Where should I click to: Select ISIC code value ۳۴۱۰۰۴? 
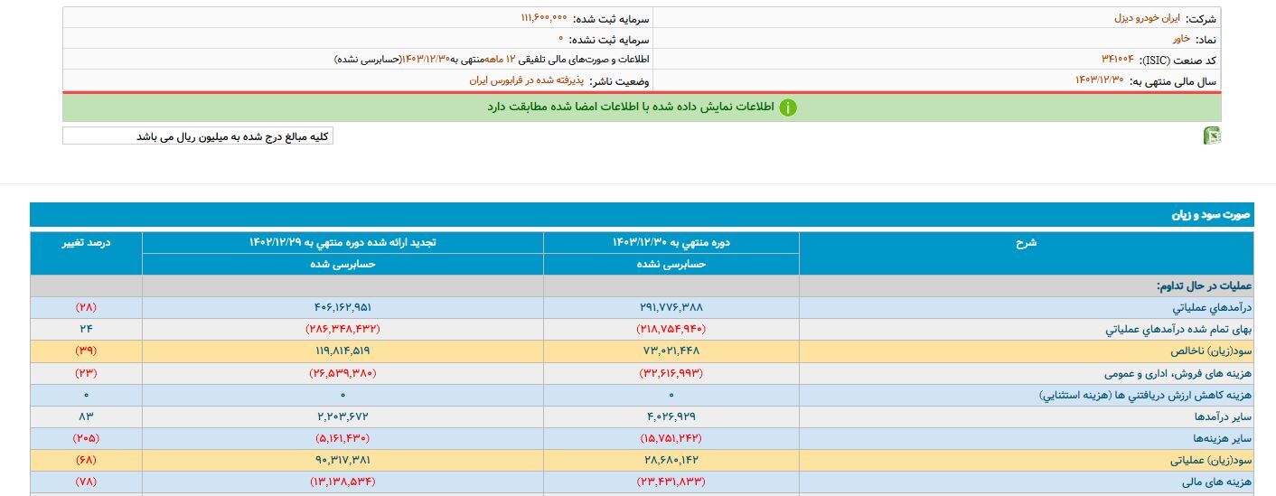pos(1117,60)
